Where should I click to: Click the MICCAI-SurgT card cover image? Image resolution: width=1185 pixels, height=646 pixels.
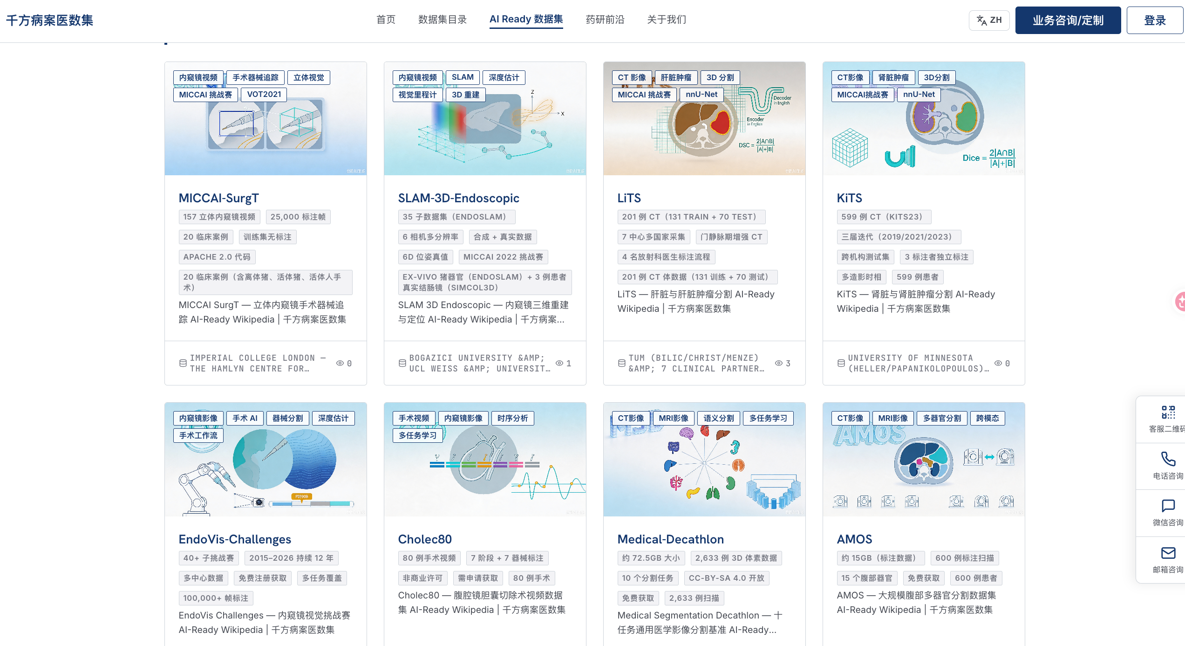click(x=266, y=118)
